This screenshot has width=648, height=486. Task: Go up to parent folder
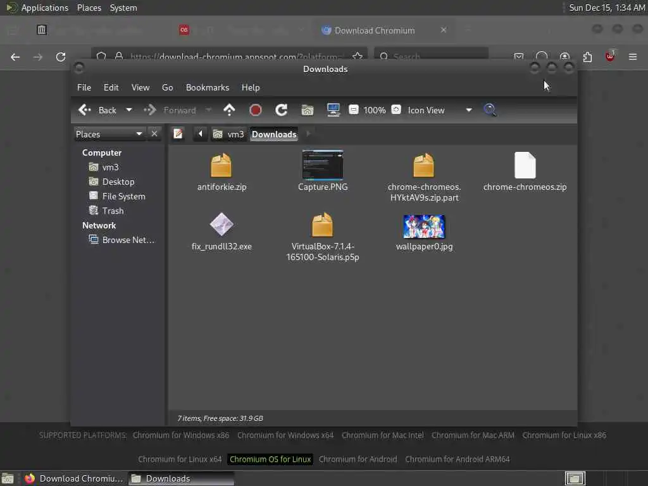(229, 110)
